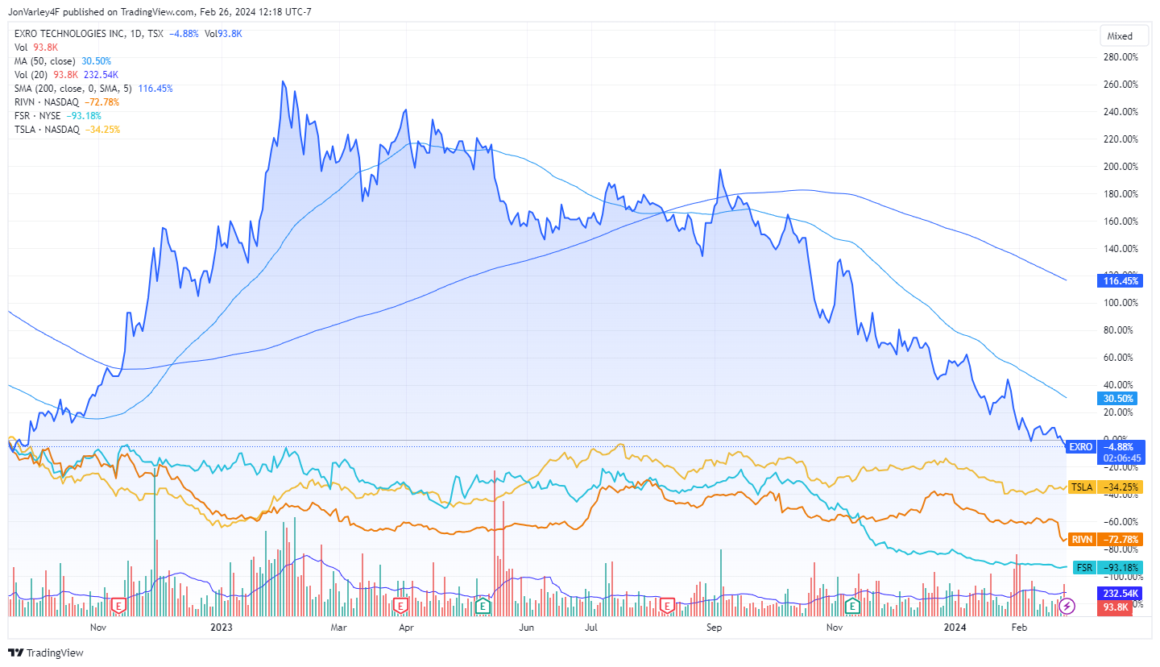Click the red earnings marker near April
The height and width of the screenshot is (667, 1160).
[400, 604]
